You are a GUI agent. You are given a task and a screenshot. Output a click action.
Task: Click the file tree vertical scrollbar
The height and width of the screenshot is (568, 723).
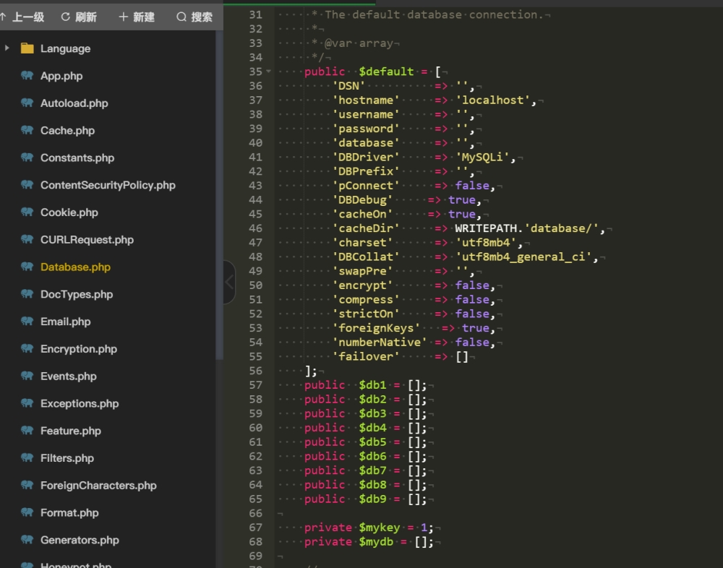pos(220,194)
